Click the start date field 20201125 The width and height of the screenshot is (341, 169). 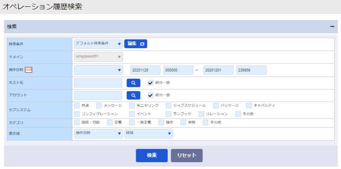tap(145, 70)
